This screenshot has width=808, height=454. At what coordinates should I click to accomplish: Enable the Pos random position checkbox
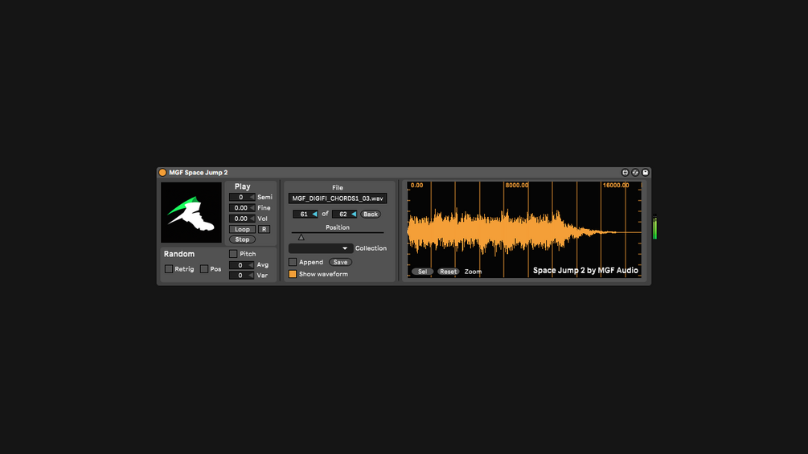204,268
